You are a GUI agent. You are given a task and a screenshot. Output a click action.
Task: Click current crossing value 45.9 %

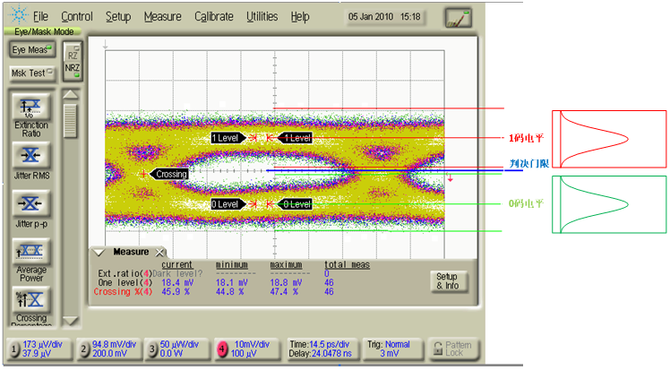(176, 292)
